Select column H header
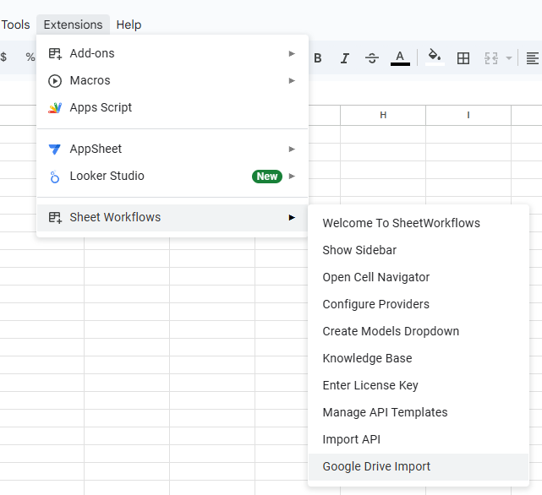The width and height of the screenshot is (542, 495). 383,115
